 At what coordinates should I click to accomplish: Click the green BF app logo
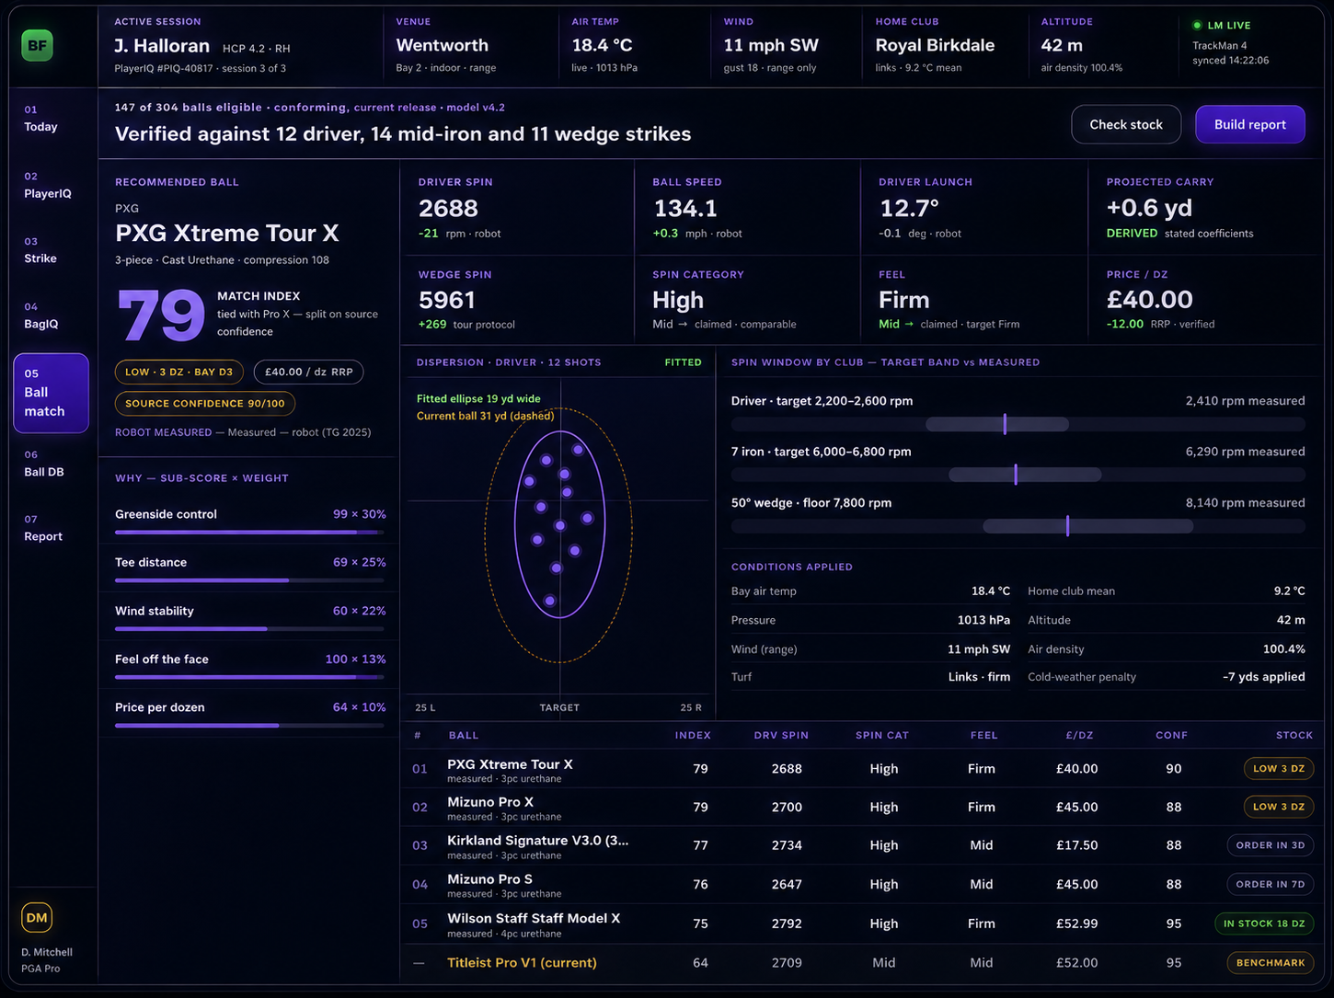point(37,45)
